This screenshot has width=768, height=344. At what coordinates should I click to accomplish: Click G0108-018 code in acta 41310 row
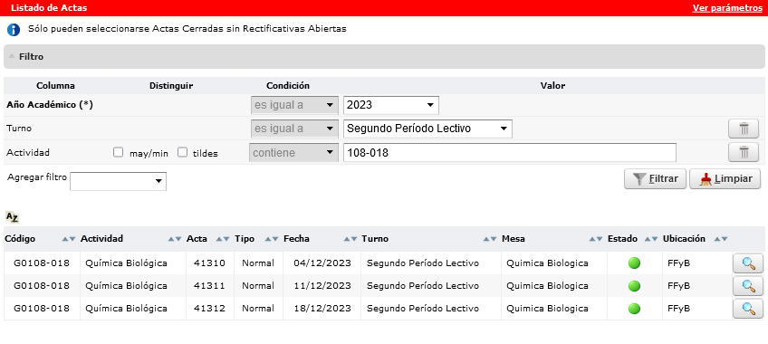(42, 263)
